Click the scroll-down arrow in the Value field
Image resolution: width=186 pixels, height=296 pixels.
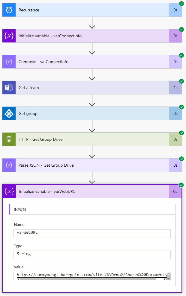tap(168, 279)
